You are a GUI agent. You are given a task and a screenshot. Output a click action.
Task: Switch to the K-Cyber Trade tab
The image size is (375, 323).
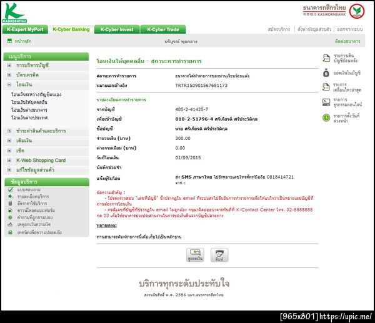(x=163, y=29)
